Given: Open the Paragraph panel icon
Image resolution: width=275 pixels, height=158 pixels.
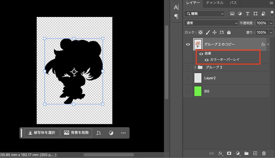Looking at the screenshot, I should tap(176, 17).
